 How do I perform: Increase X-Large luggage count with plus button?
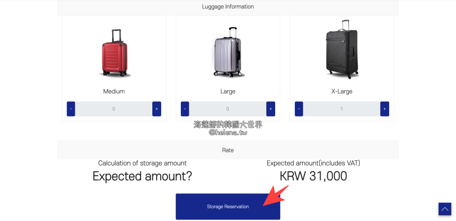tap(384, 109)
